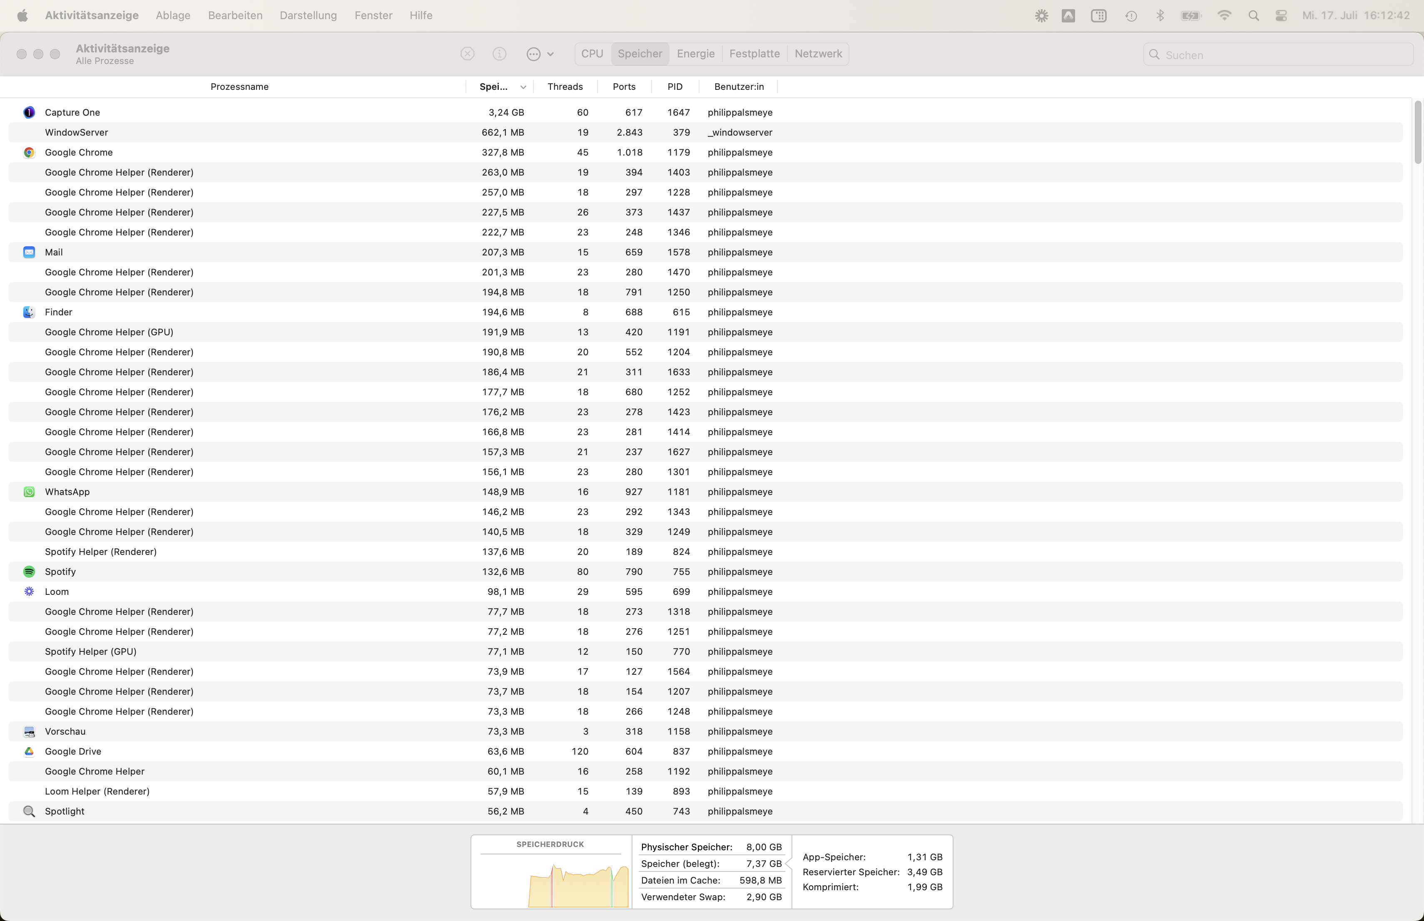
Task: Select the Spotify process icon
Action: (29, 572)
